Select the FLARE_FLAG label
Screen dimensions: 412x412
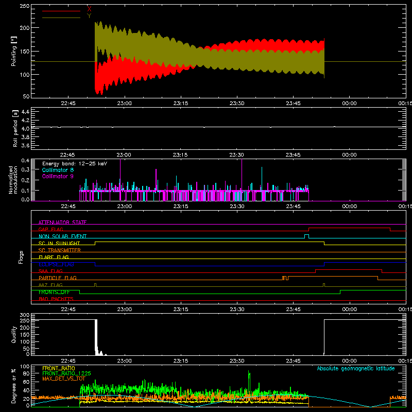(54, 257)
